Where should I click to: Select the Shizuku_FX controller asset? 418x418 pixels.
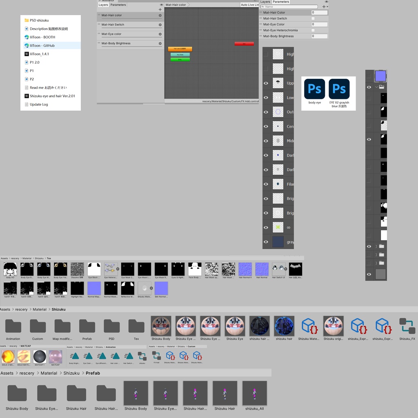coord(407,326)
